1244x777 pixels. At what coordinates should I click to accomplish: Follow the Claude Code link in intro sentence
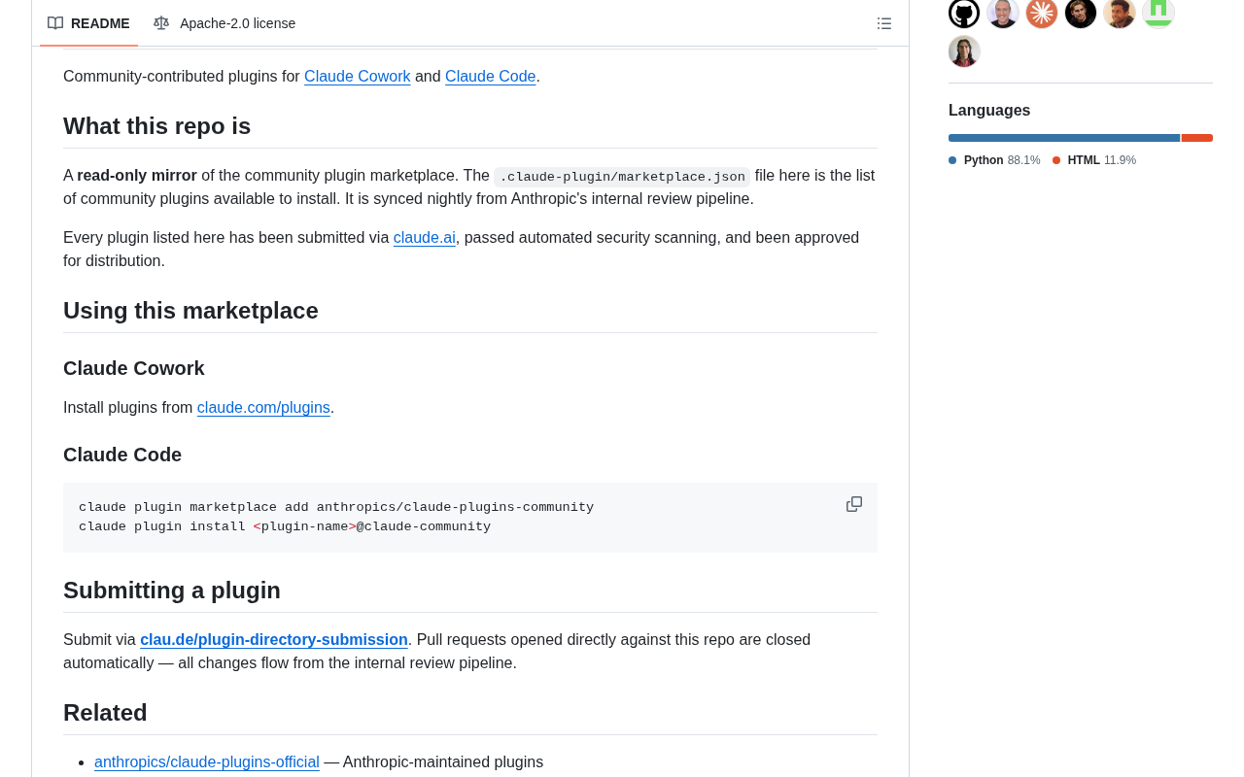click(490, 76)
